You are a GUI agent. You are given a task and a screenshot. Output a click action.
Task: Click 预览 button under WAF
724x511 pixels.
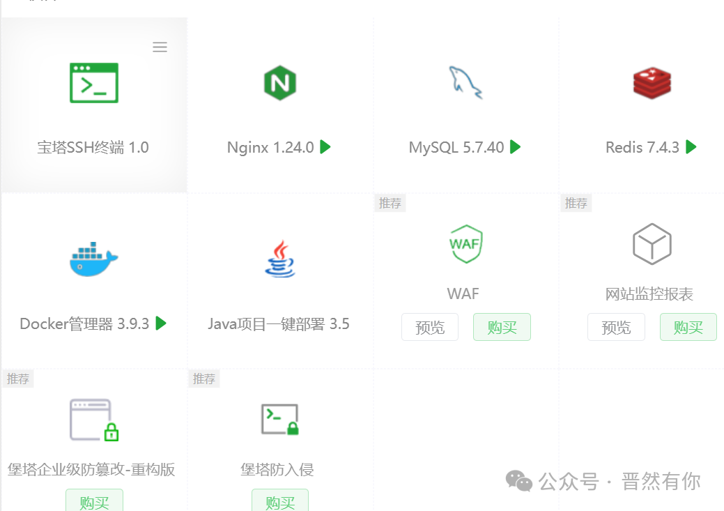tap(430, 327)
